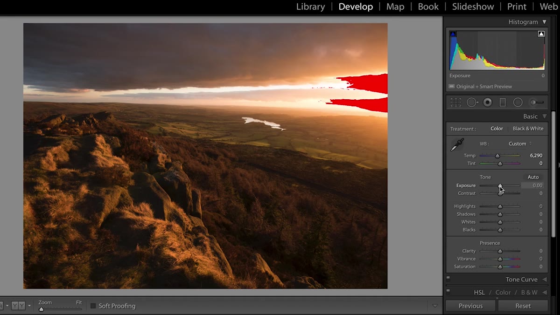Click the Temp value 6,290
This screenshot has width=560, height=315.
point(536,156)
